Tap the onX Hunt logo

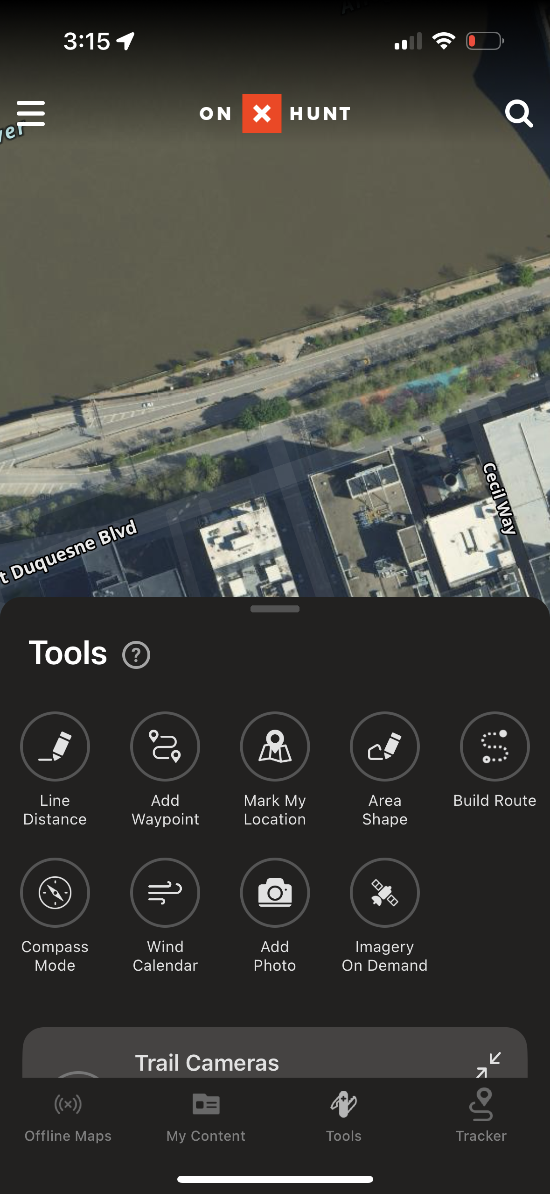pos(275,114)
